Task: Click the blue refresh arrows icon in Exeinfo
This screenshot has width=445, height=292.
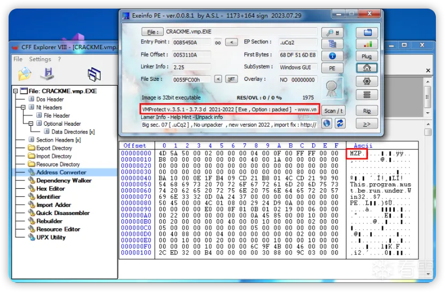Action: tap(340, 123)
